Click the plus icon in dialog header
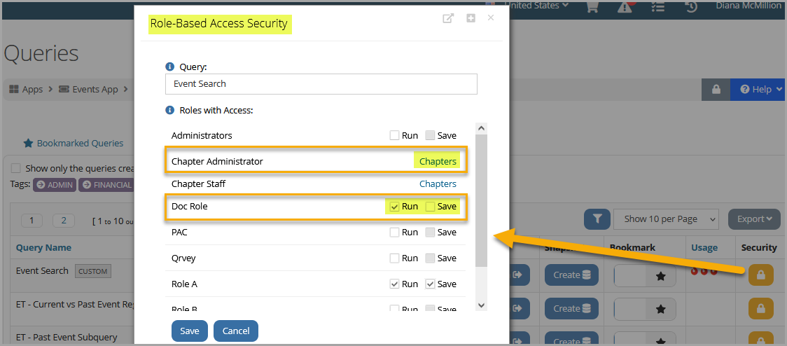This screenshot has height=346, width=787. 471,19
